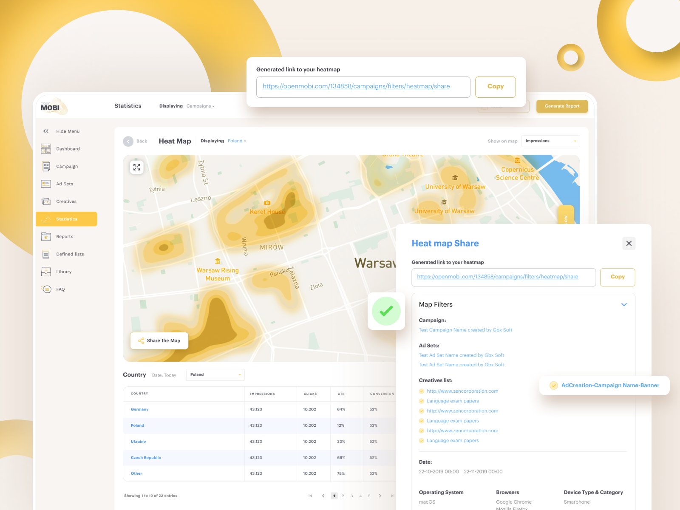Click the 64% CTR cell
Viewport: 680px width, 510px height.
tap(341, 410)
